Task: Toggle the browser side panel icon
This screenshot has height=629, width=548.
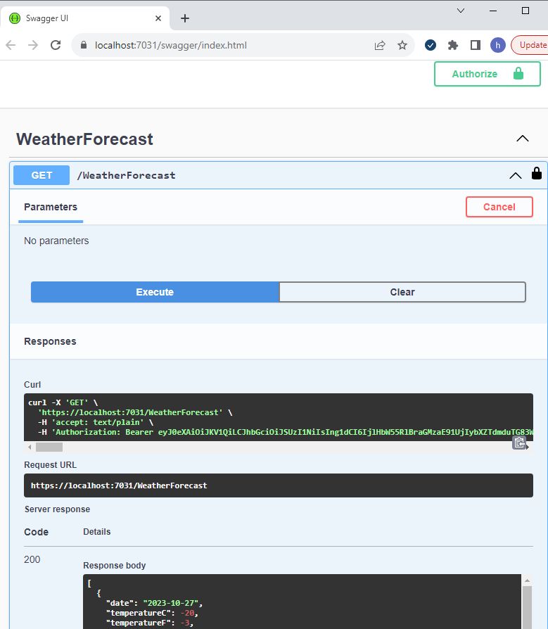Action: (476, 45)
